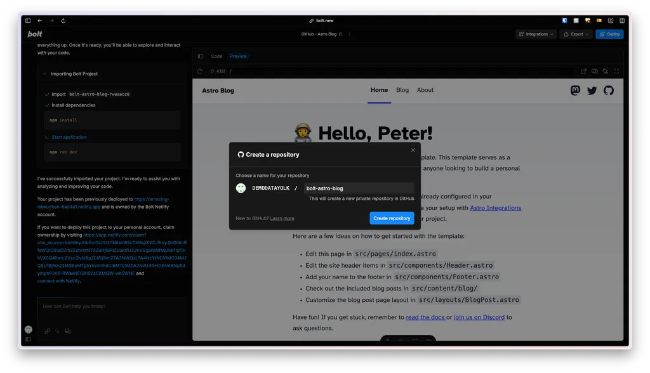Go back with the browser back arrow
Image resolution: width=650 pixels, height=373 pixels.
(x=40, y=20)
